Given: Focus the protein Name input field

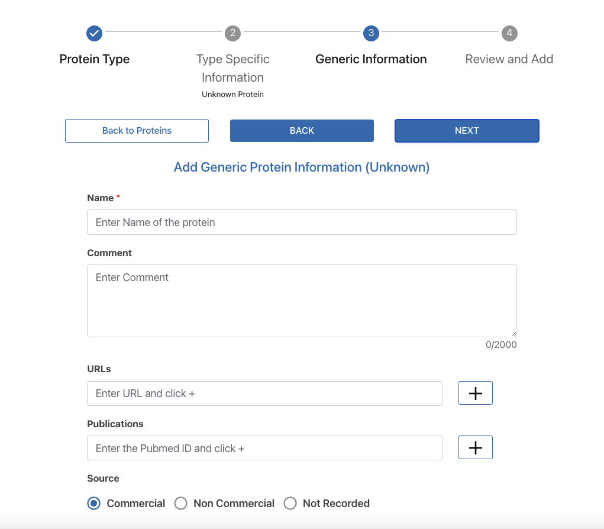Looking at the screenshot, I should (302, 222).
